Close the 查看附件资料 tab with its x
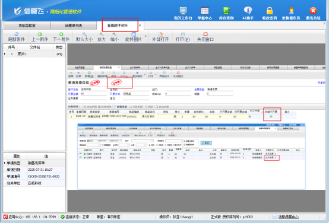The width and height of the screenshot is (329, 223). click(x=140, y=26)
